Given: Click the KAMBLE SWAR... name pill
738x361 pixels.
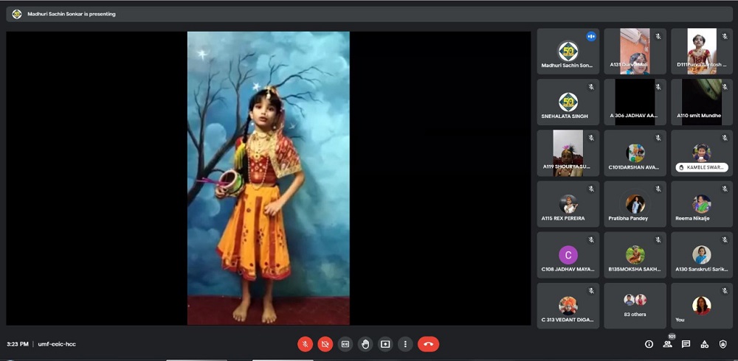Looking at the screenshot, I should click(x=702, y=168).
